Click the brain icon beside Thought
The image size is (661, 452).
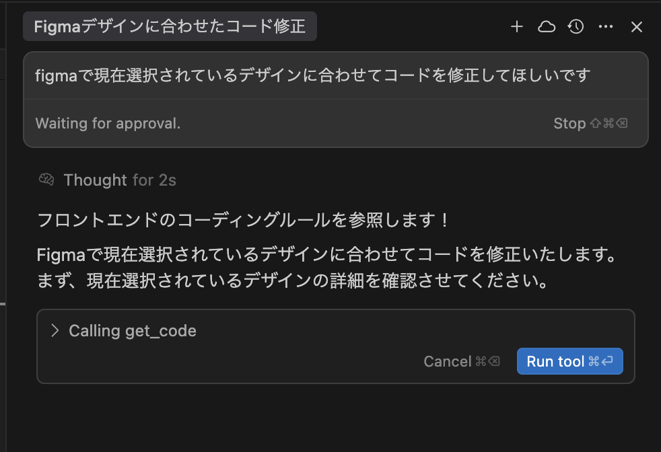coord(45,180)
